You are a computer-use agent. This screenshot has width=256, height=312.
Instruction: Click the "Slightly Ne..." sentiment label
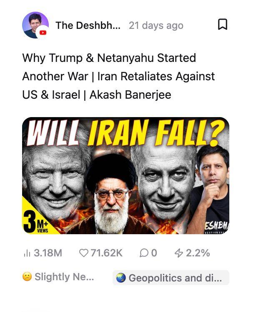[64, 277]
